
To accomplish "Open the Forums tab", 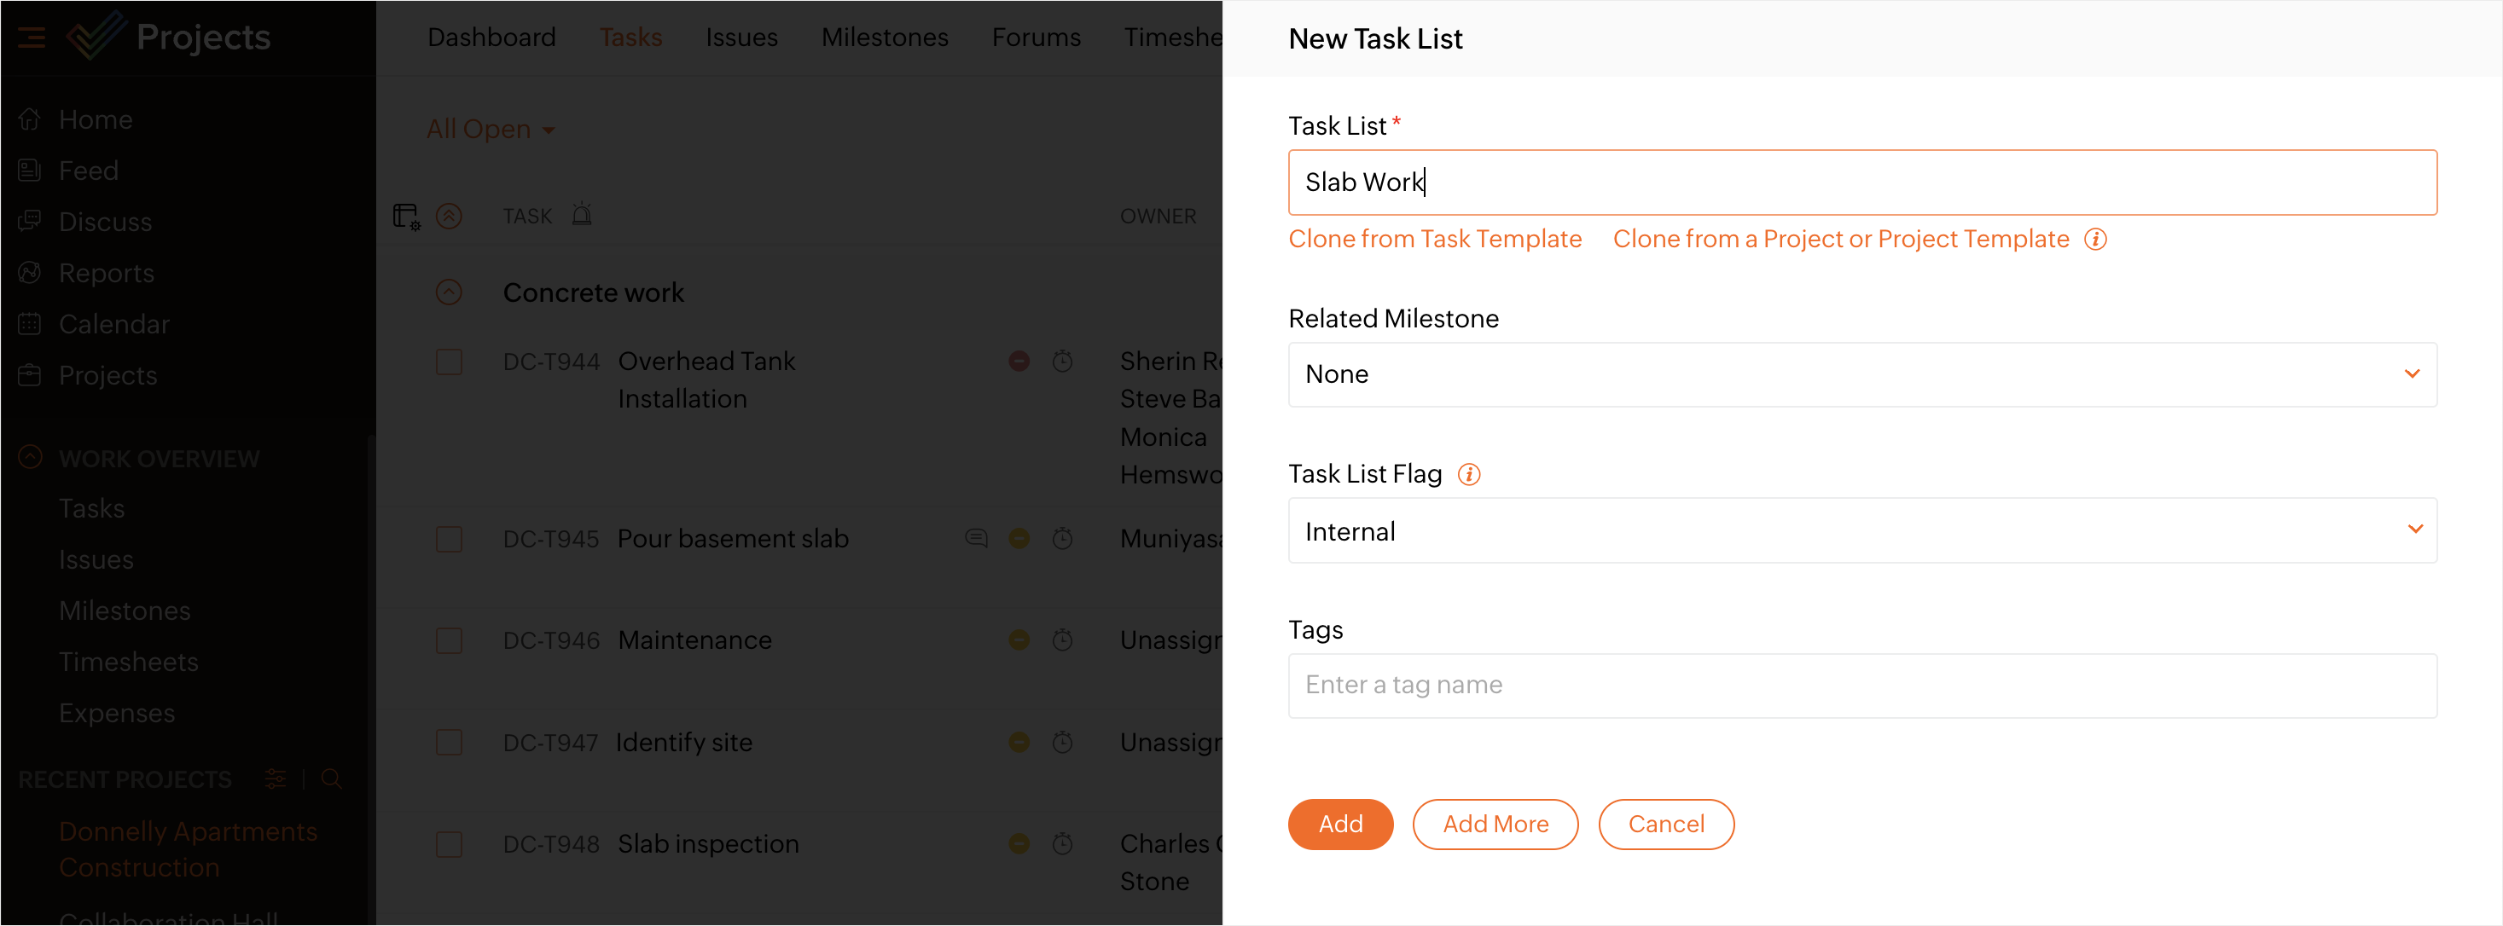I will 1035,38.
